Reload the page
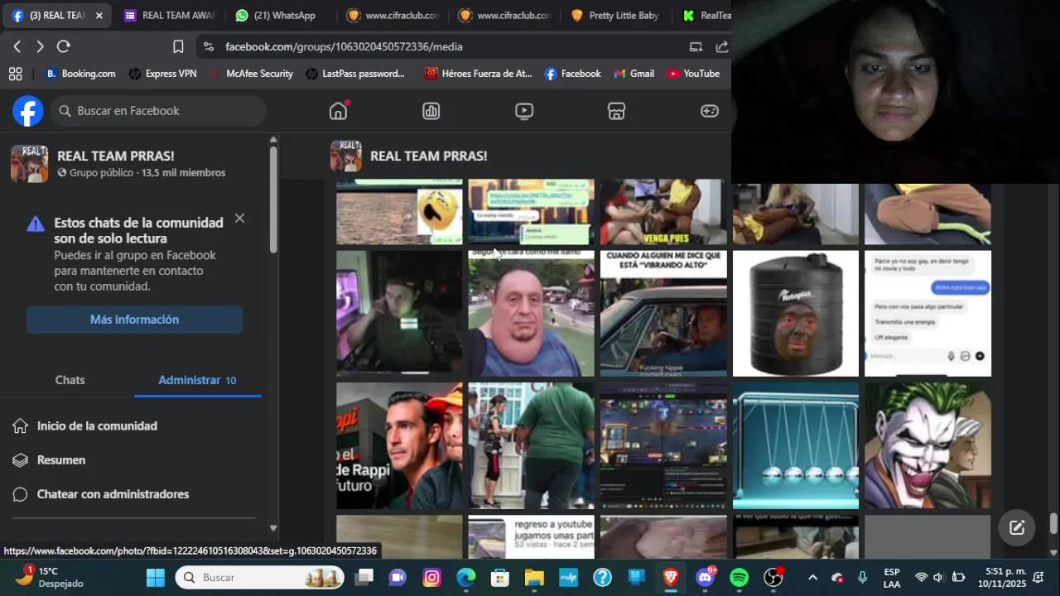The width and height of the screenshot is (1060, 596). tap(64, 46)
